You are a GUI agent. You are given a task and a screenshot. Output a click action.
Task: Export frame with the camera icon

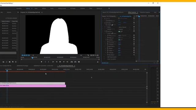(x=79, y=62)
